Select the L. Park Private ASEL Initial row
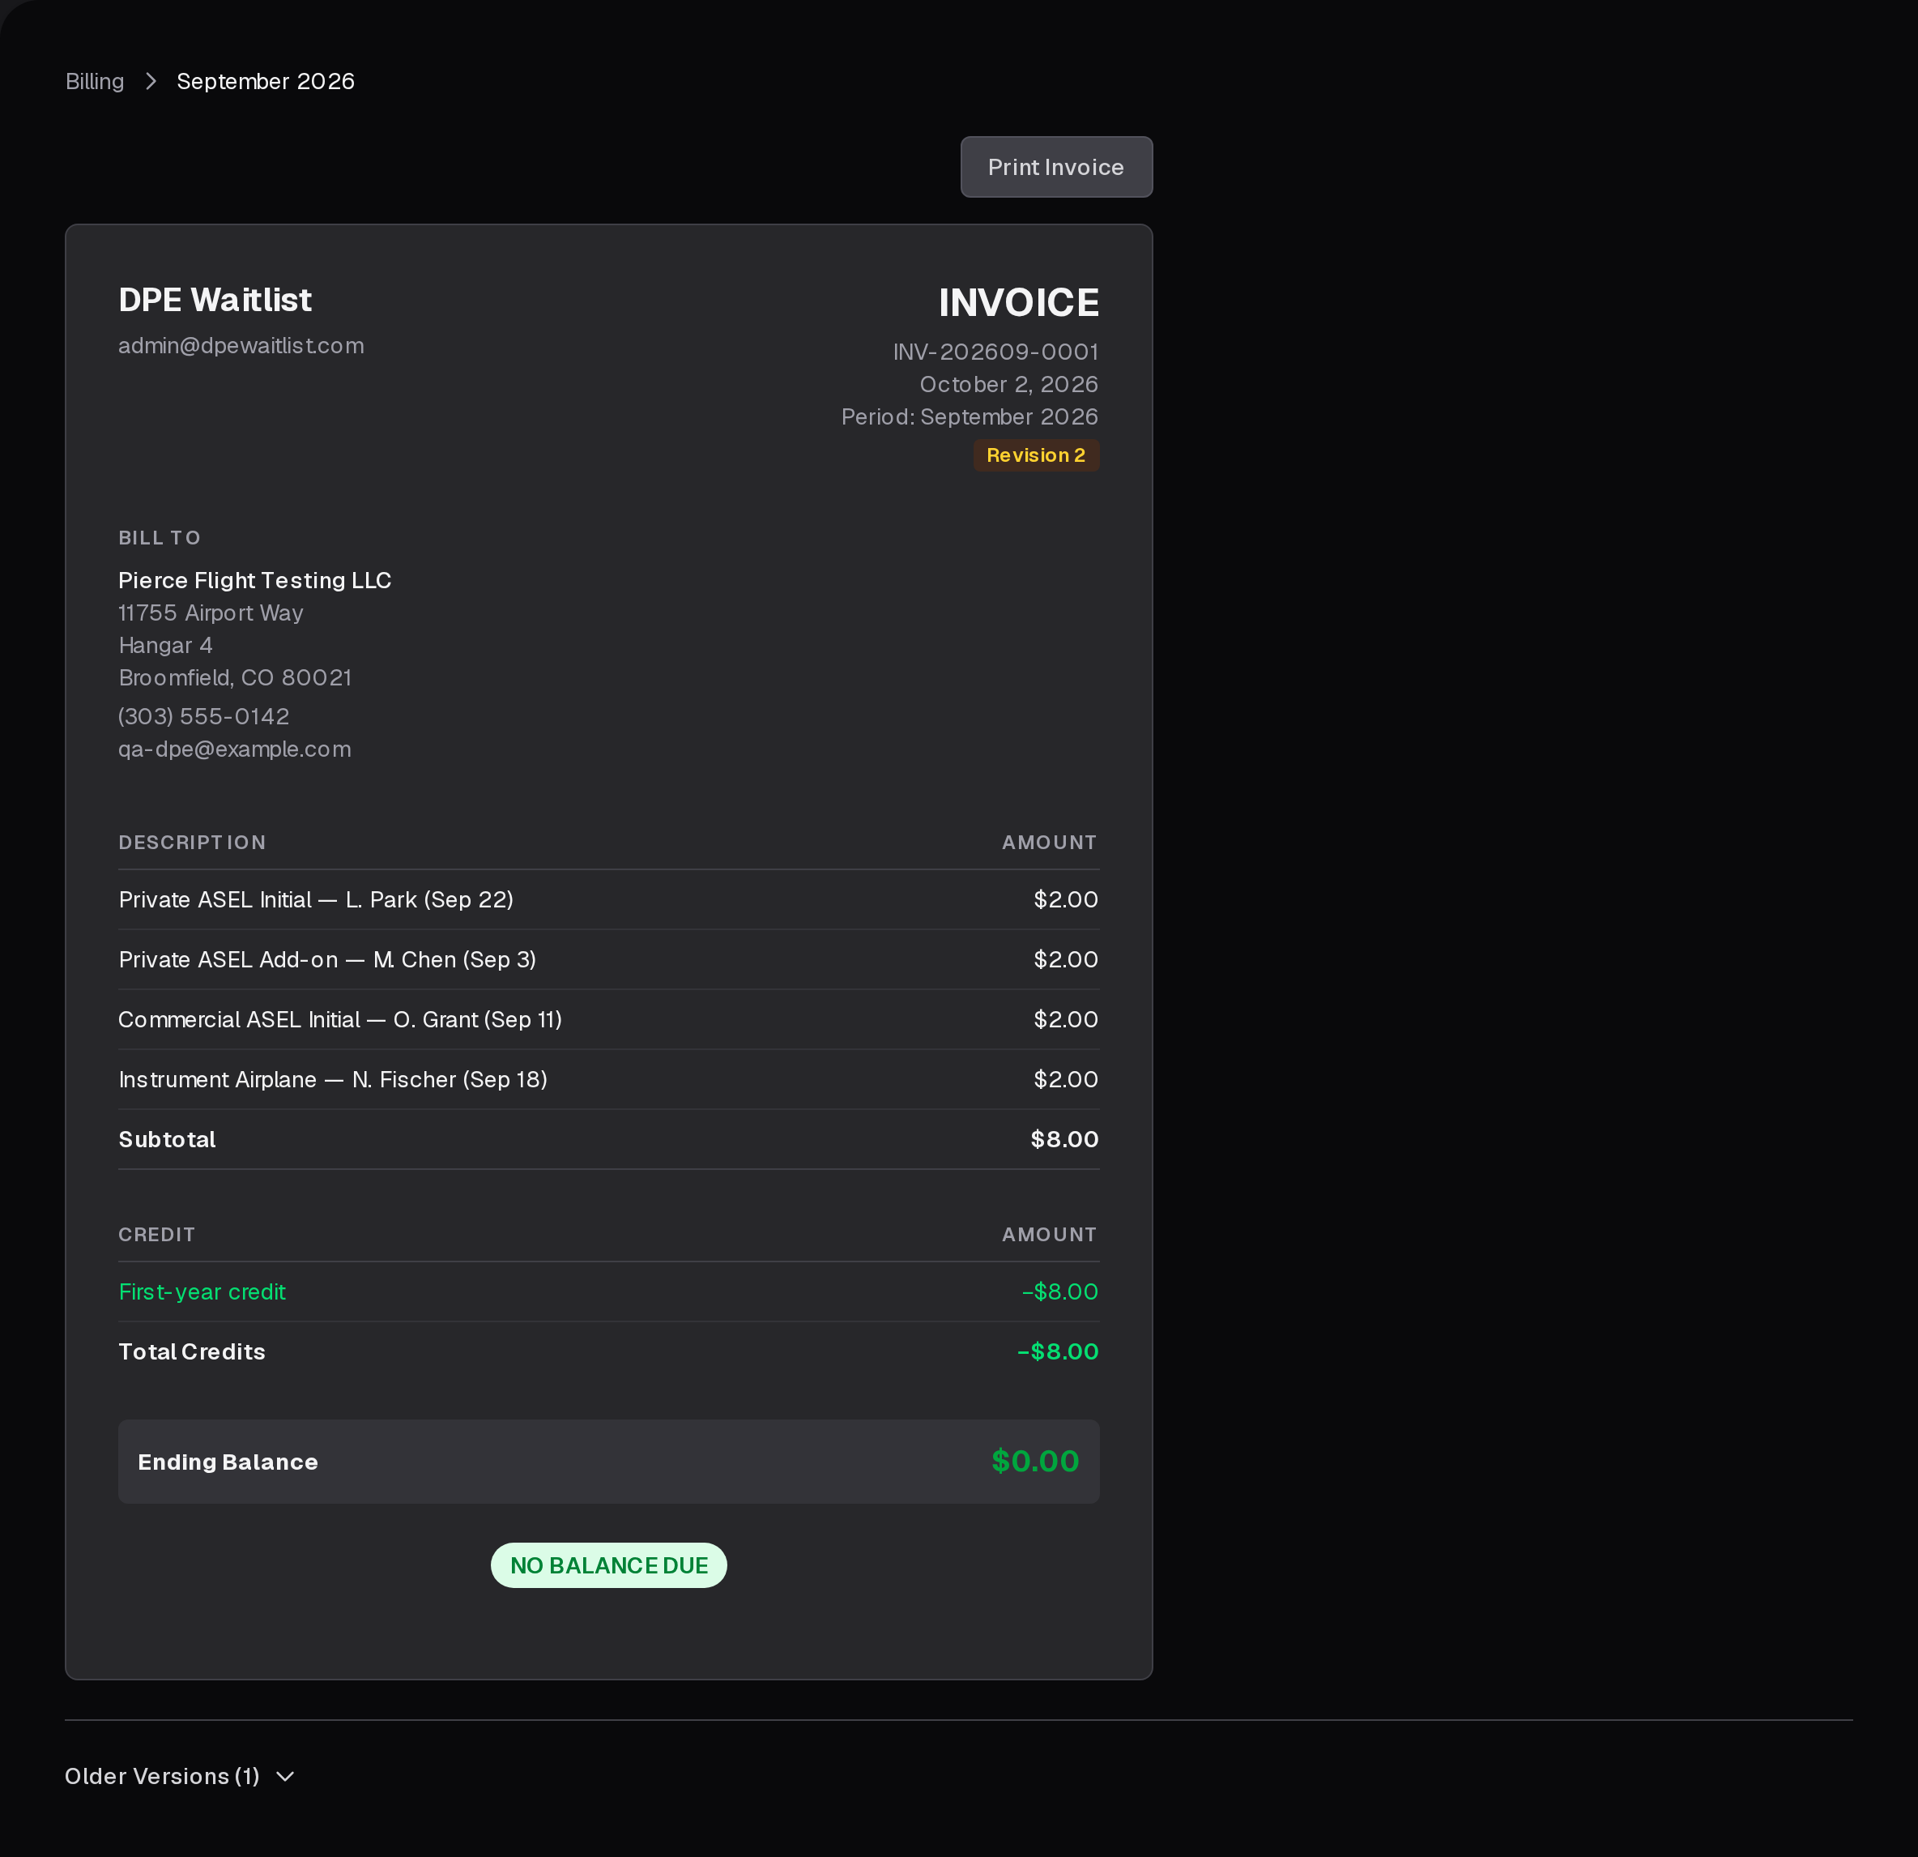The width and height of the screenshot is (1918, 1857). [x=607, y=899]
